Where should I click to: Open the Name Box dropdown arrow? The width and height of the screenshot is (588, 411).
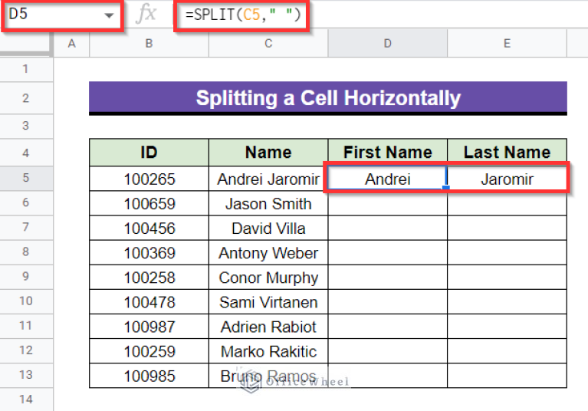pyautogui.click(x=110, y=15)
